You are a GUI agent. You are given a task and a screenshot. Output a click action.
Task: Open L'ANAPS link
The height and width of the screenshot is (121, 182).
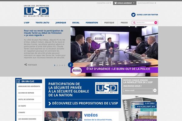click(22, 113)
